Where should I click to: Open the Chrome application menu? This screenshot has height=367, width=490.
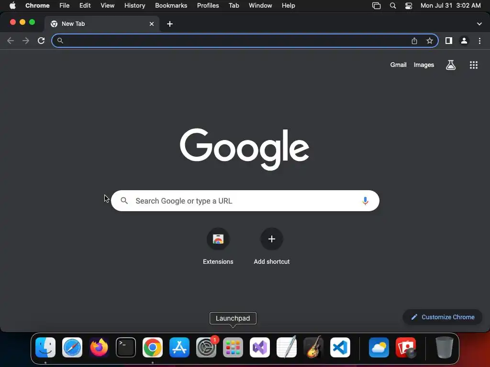coord(37,6)
